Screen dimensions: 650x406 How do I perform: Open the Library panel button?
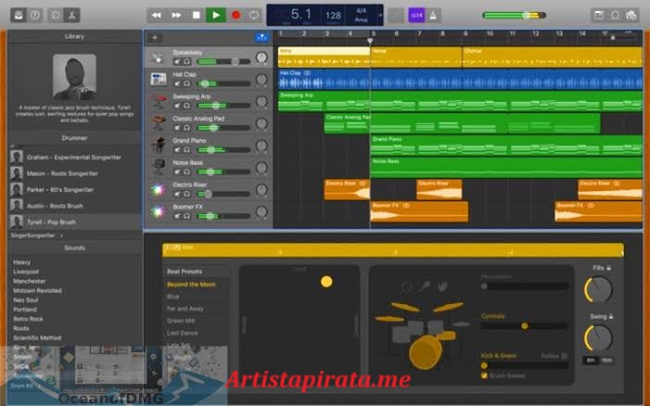[19, 16]
